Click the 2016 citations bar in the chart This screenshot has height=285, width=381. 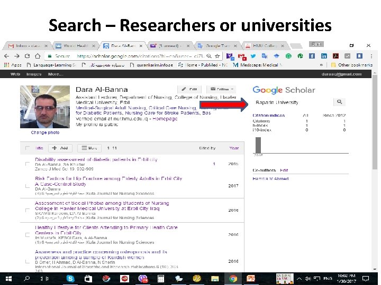pos(258,145)
